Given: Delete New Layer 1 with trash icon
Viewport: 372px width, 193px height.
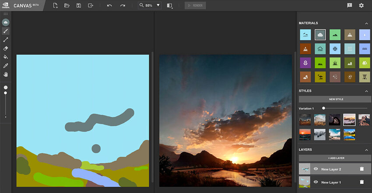Looking at the screenshot, I should point(361,182).
